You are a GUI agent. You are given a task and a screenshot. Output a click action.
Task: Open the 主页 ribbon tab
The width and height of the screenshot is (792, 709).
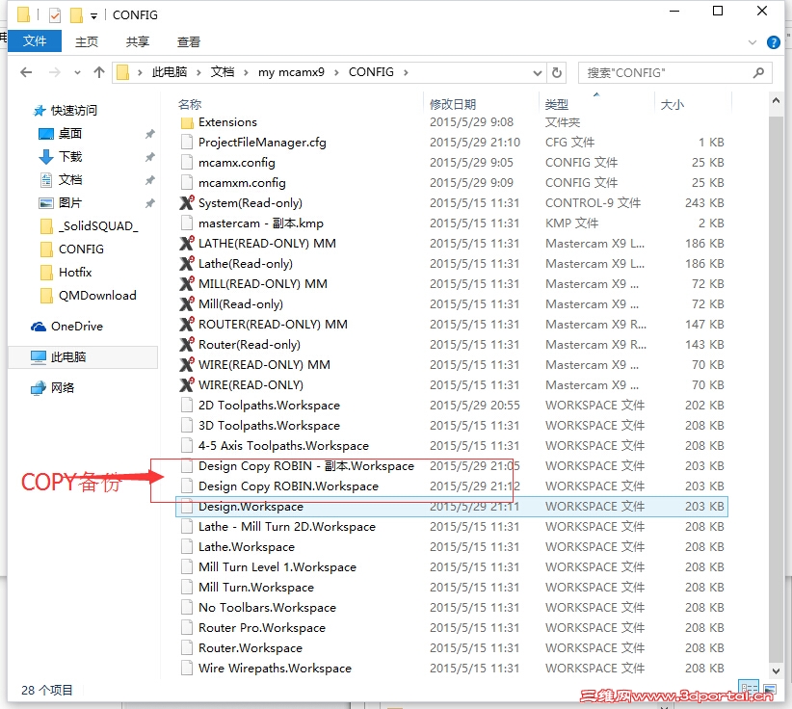tap(87, 41)
